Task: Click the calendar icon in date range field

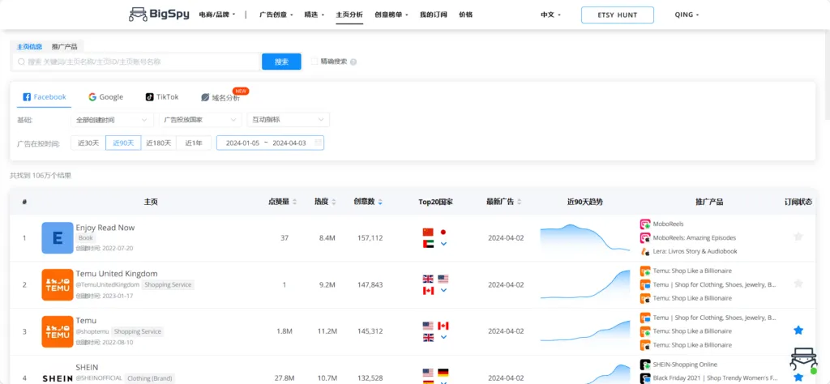Action: click(318, 143)
